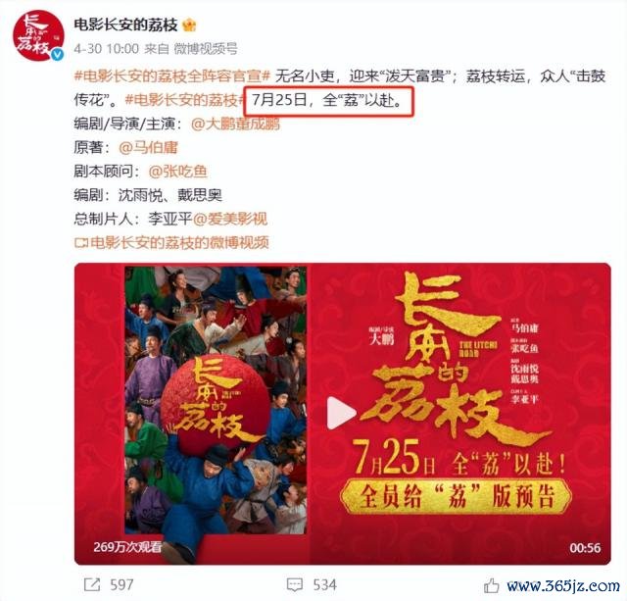Open comments icon with 534
This screenshot has height=601, width=627.
295,584
